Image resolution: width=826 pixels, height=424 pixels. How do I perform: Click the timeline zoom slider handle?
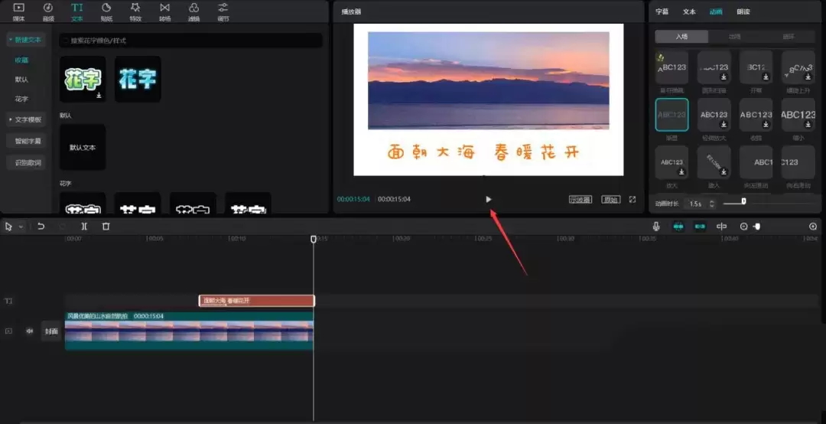756,227
